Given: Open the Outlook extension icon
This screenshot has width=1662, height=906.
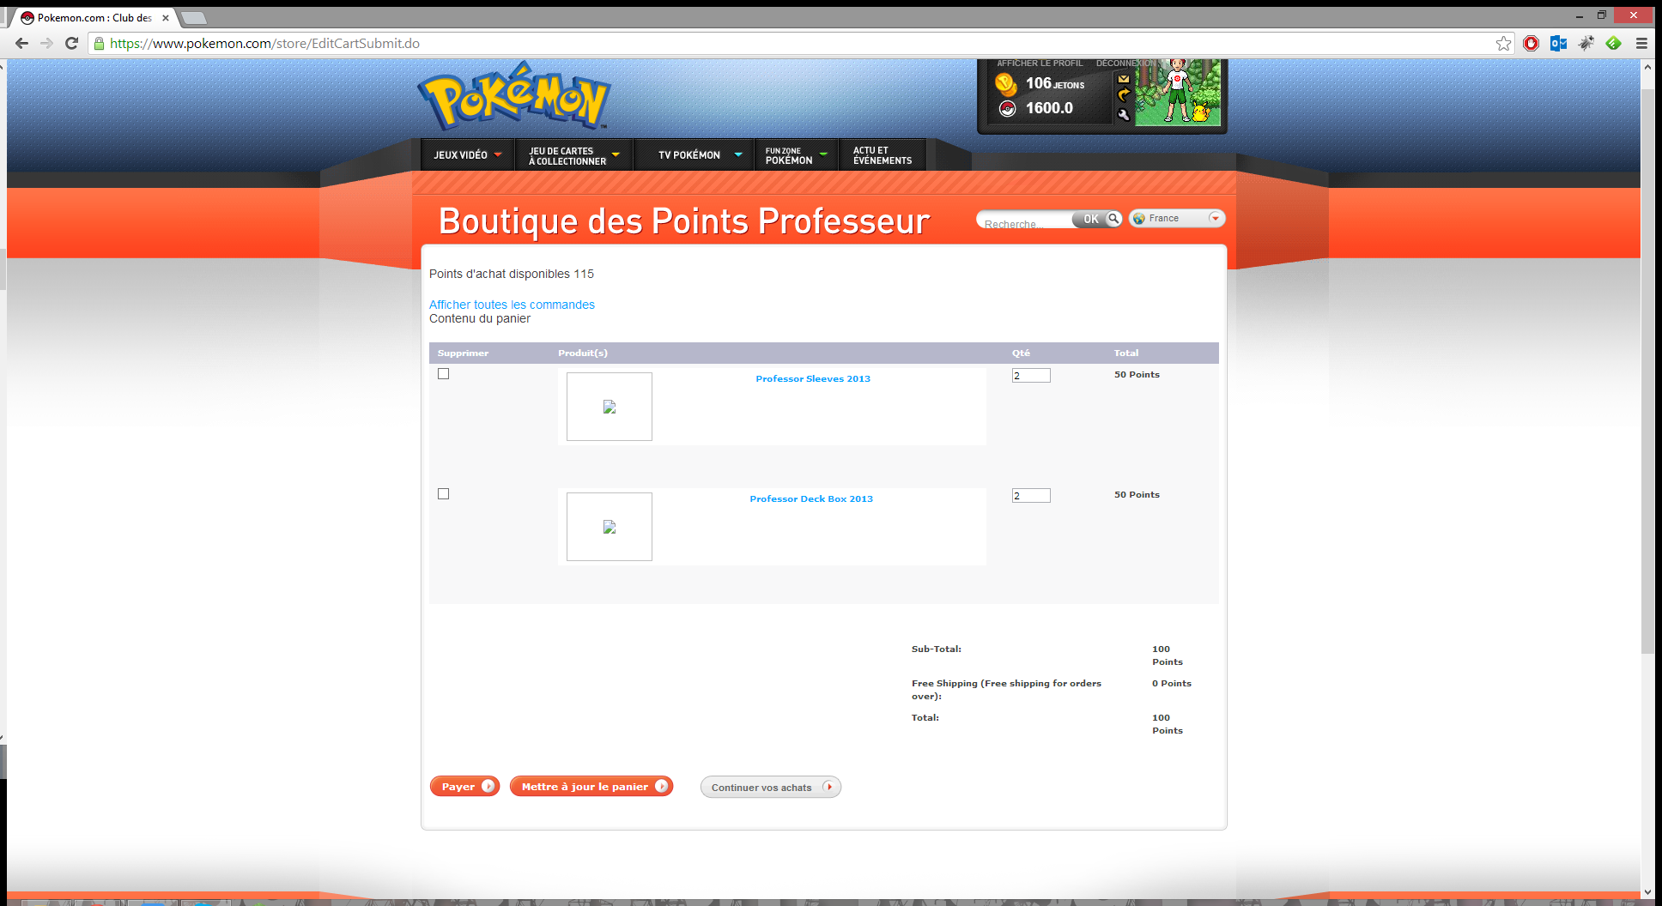Looking at the screenshot, I should [1558, 43].
